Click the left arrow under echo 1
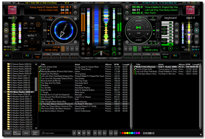The image size is (205, 139). 29,49
